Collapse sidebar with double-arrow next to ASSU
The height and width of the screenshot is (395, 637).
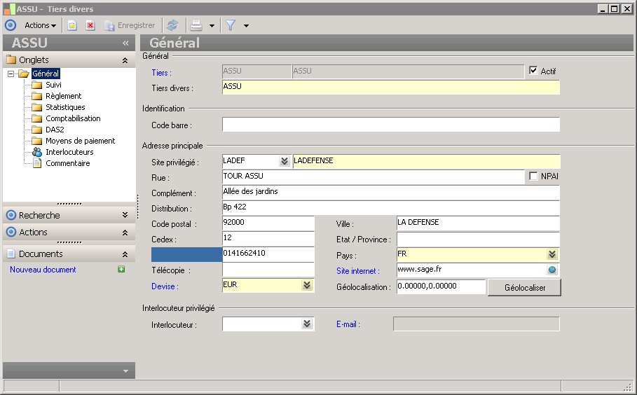point(126,43)
